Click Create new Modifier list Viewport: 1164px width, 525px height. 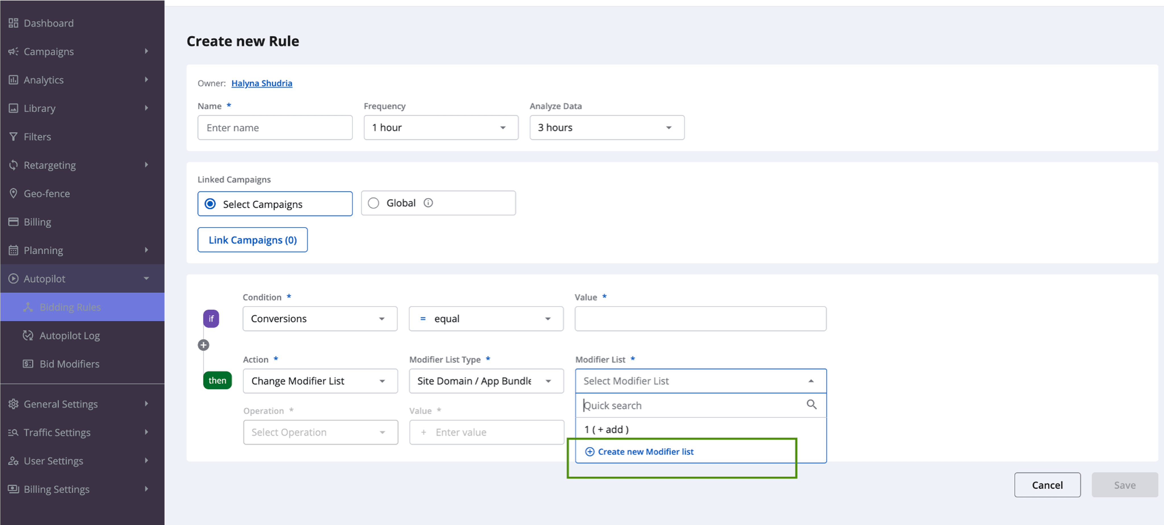point(645,452)
